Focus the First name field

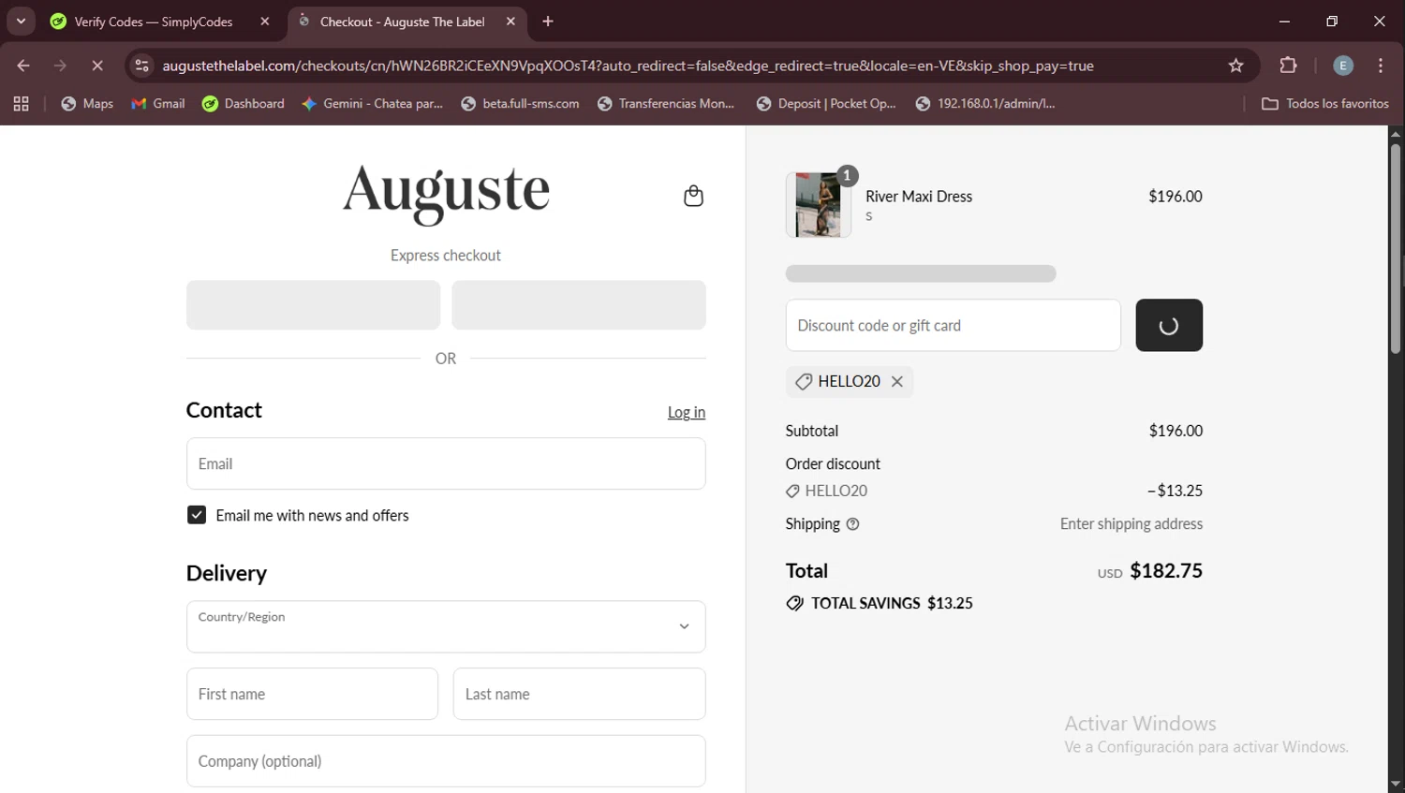312,694
